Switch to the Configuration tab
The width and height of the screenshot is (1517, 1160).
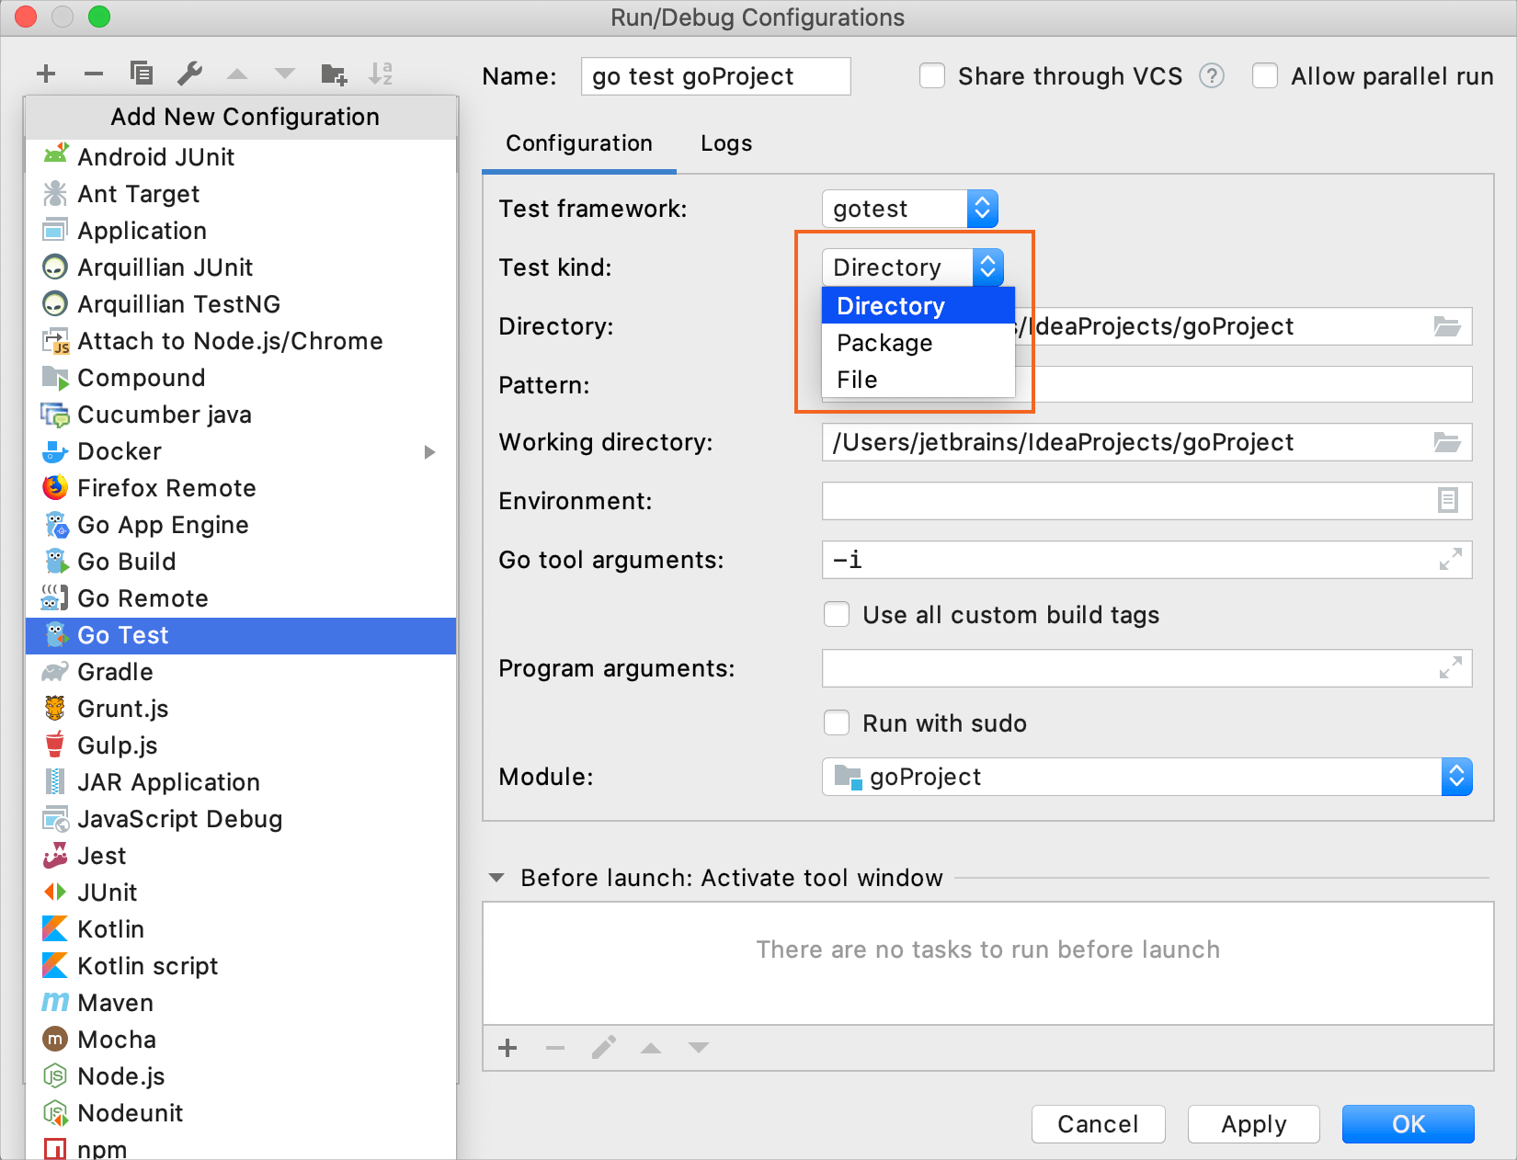coord(579,143)
